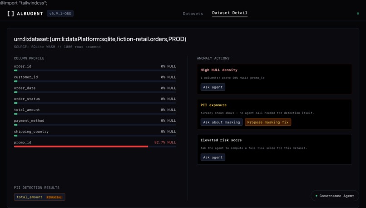Click the payment_method column name
Viewport: 366px width, 208px height.
point(29,120)
